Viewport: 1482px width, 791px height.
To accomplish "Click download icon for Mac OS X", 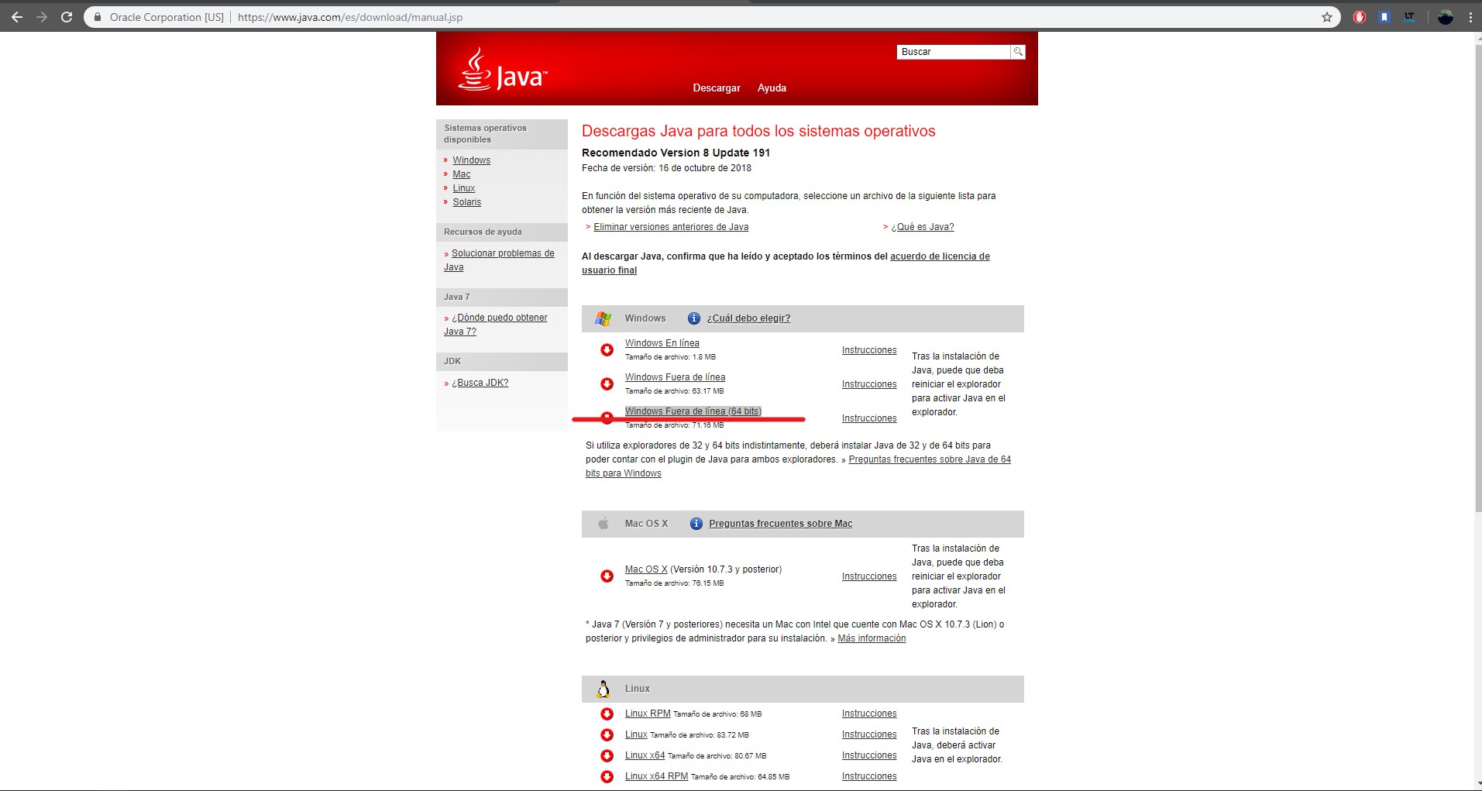I will (x=607, y=576).
